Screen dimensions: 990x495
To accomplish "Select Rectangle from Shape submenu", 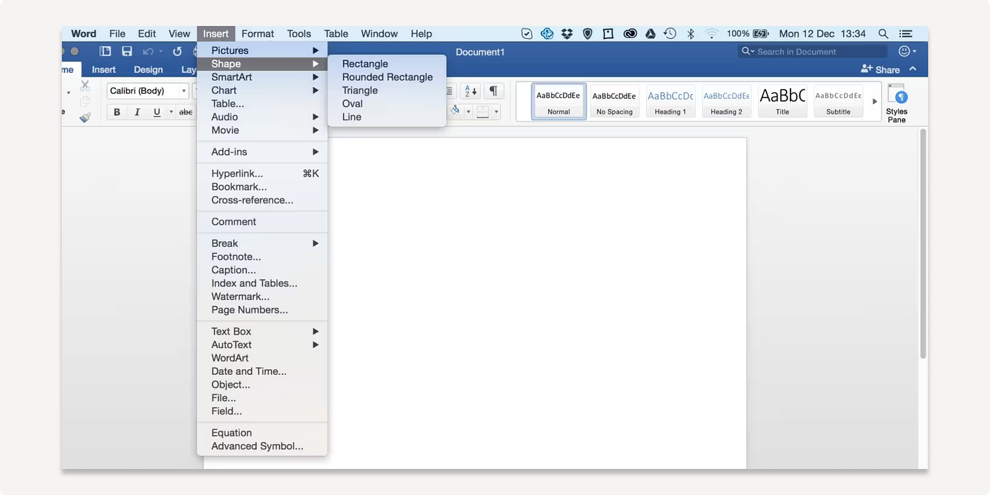I will coord(387,64).
